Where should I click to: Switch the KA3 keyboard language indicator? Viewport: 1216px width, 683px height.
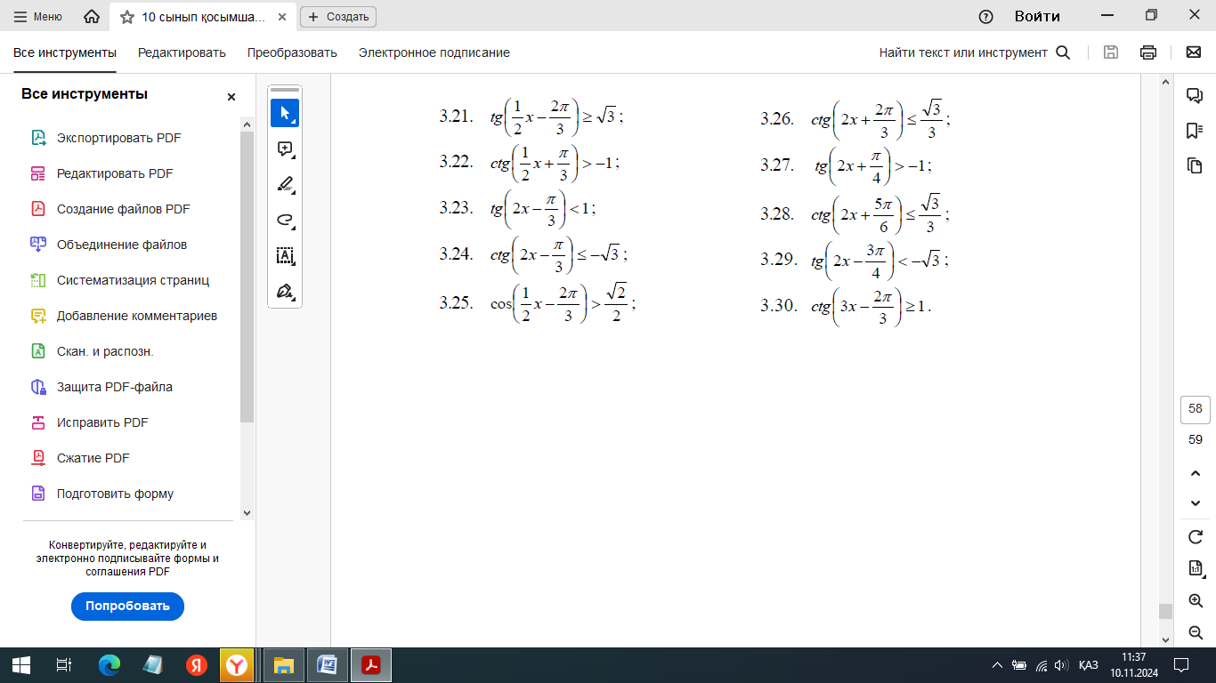click(1088, 665)
